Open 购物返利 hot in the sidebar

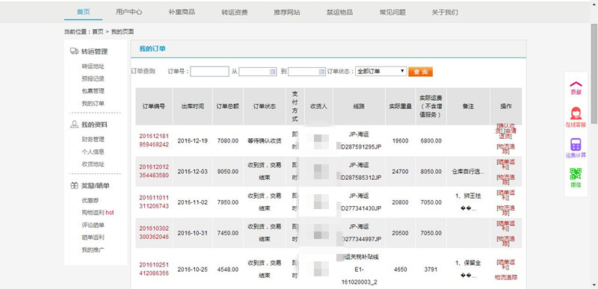pyautogui.click(x=98, y=213)
